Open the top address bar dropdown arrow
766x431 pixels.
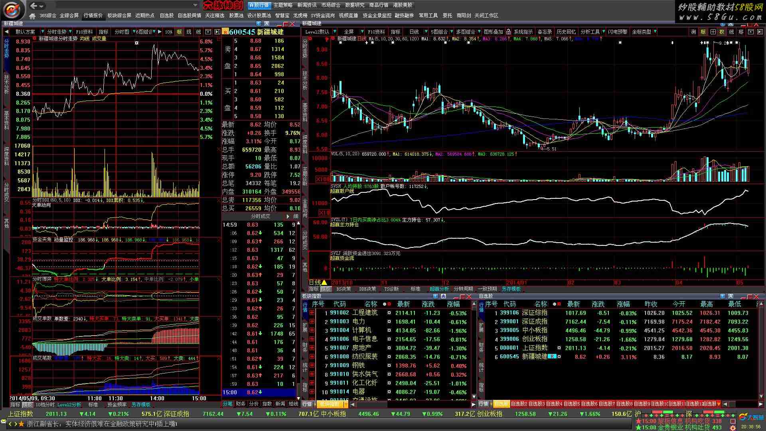195,6
